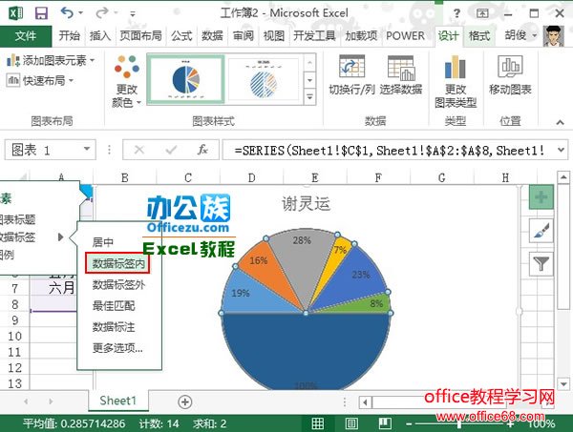Click the Chart Styles brush button
The image size is (573, 432).
[541, 231]
